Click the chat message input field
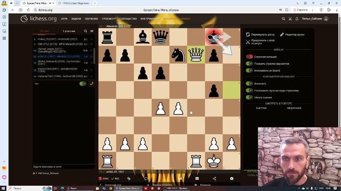 click(63, 167)
